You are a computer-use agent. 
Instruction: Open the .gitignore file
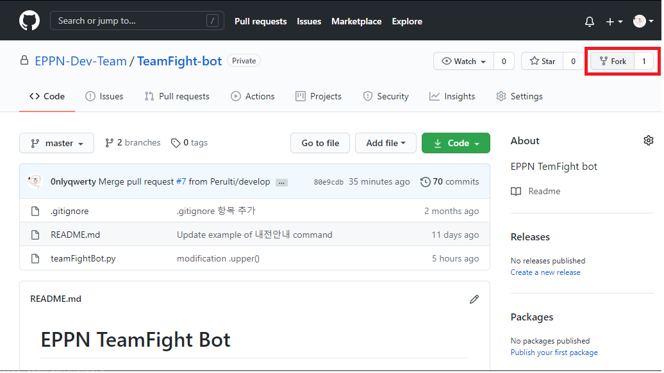pos(69,211)
